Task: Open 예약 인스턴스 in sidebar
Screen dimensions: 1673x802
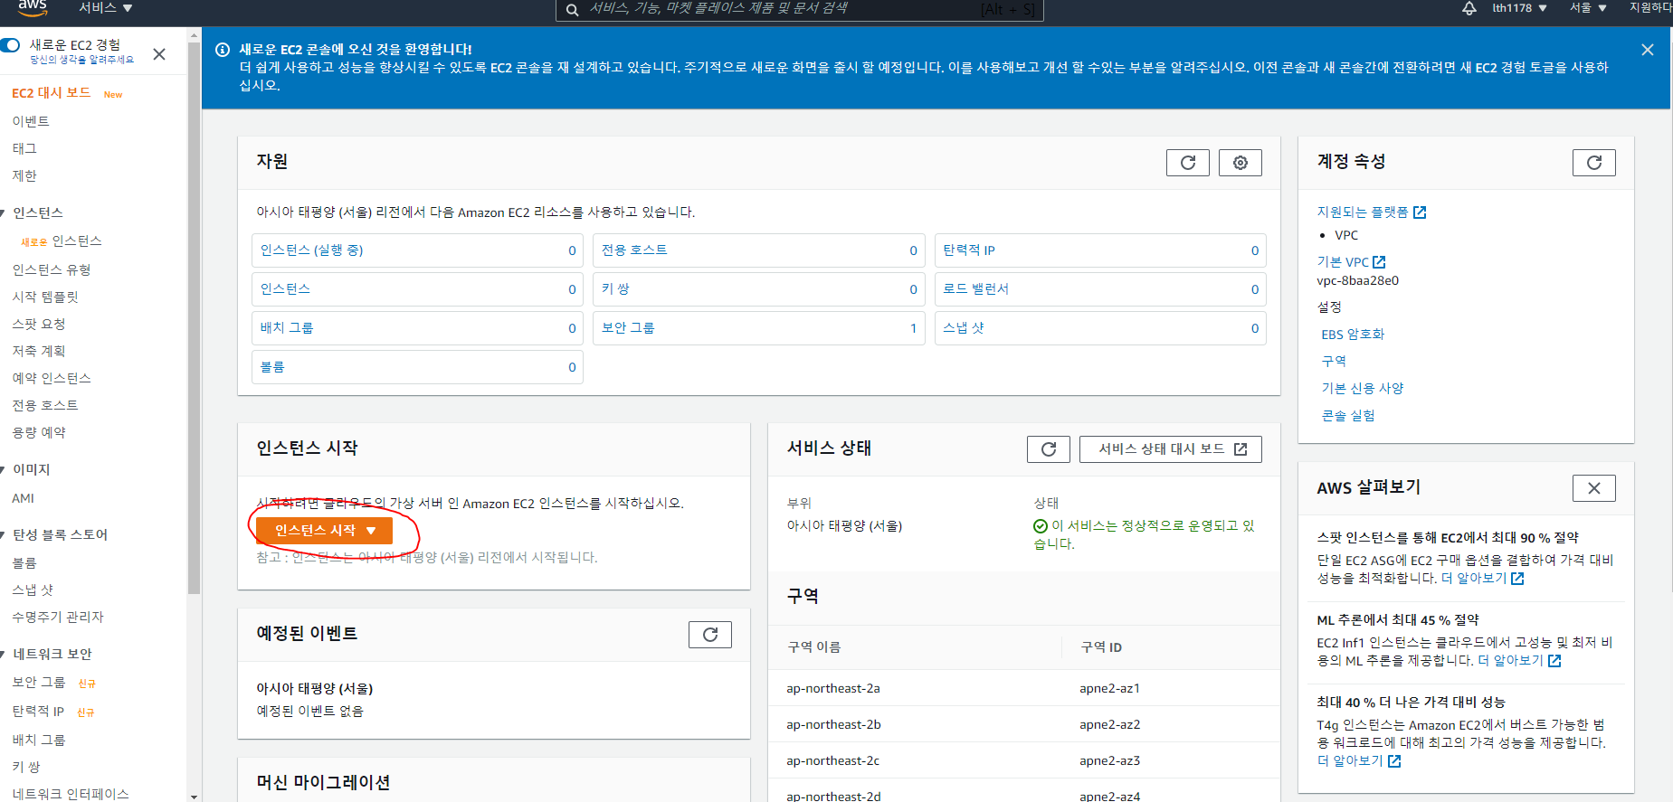Action: [52, 378]
